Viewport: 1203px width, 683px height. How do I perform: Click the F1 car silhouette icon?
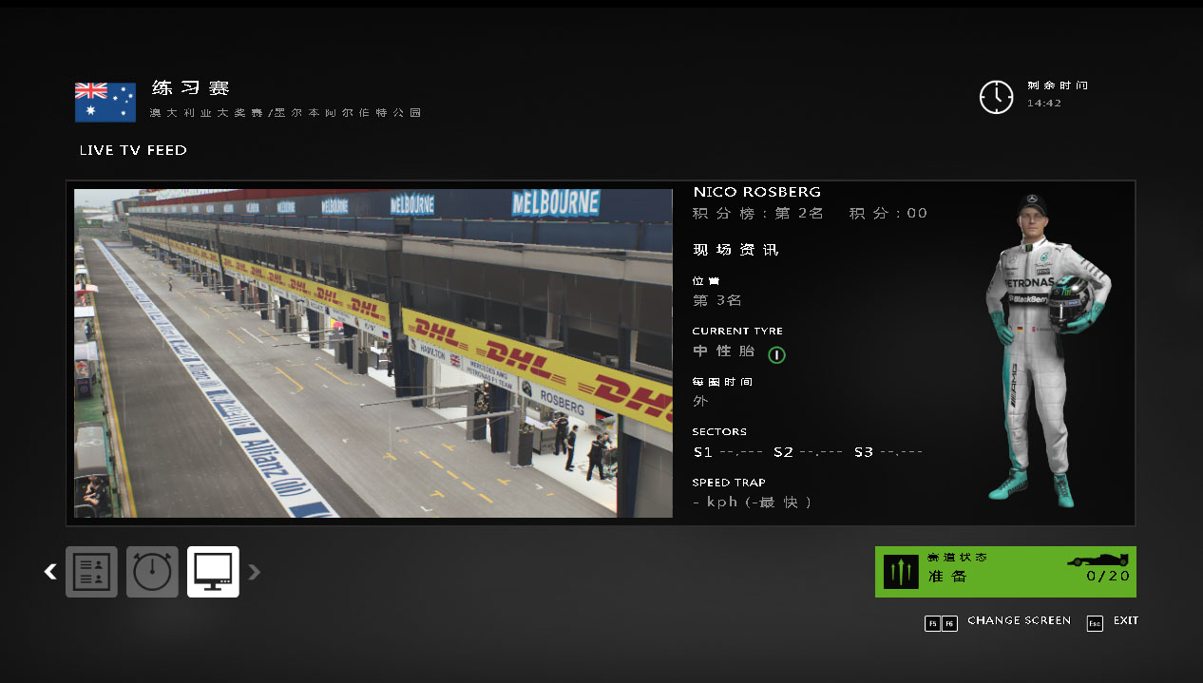click(1098, 560)
